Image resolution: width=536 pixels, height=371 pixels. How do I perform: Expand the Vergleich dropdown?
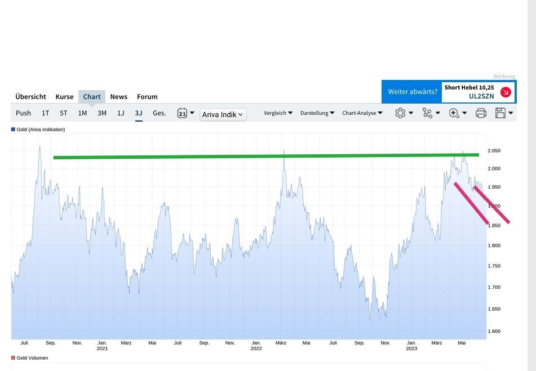point(278,113)
